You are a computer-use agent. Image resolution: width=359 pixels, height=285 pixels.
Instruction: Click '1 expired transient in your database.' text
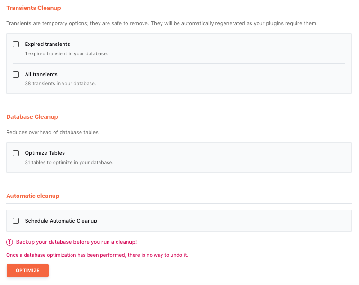pyautogui.click(x=66, y=54)
